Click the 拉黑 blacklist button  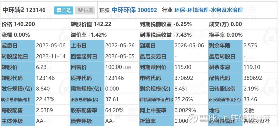coord(85,10)
